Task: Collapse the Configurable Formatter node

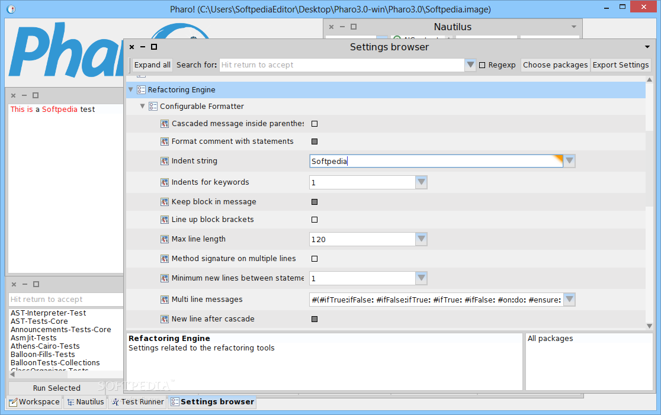Action: (x=143, y=106)
